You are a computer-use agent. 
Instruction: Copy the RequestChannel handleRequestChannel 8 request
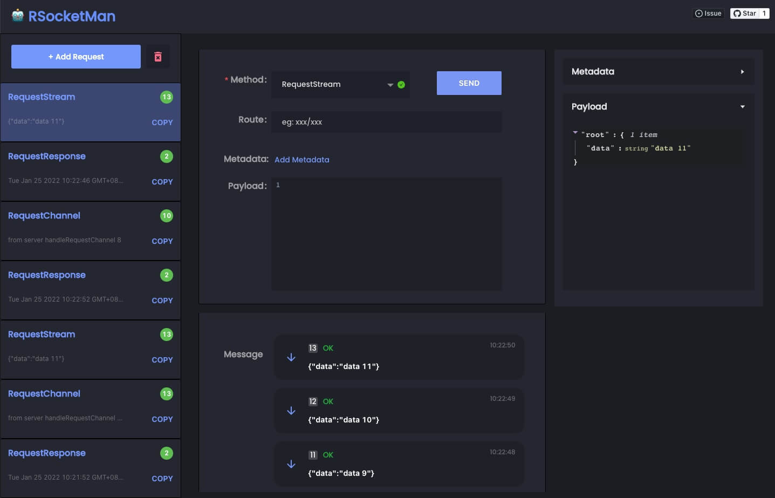[162, 242]
